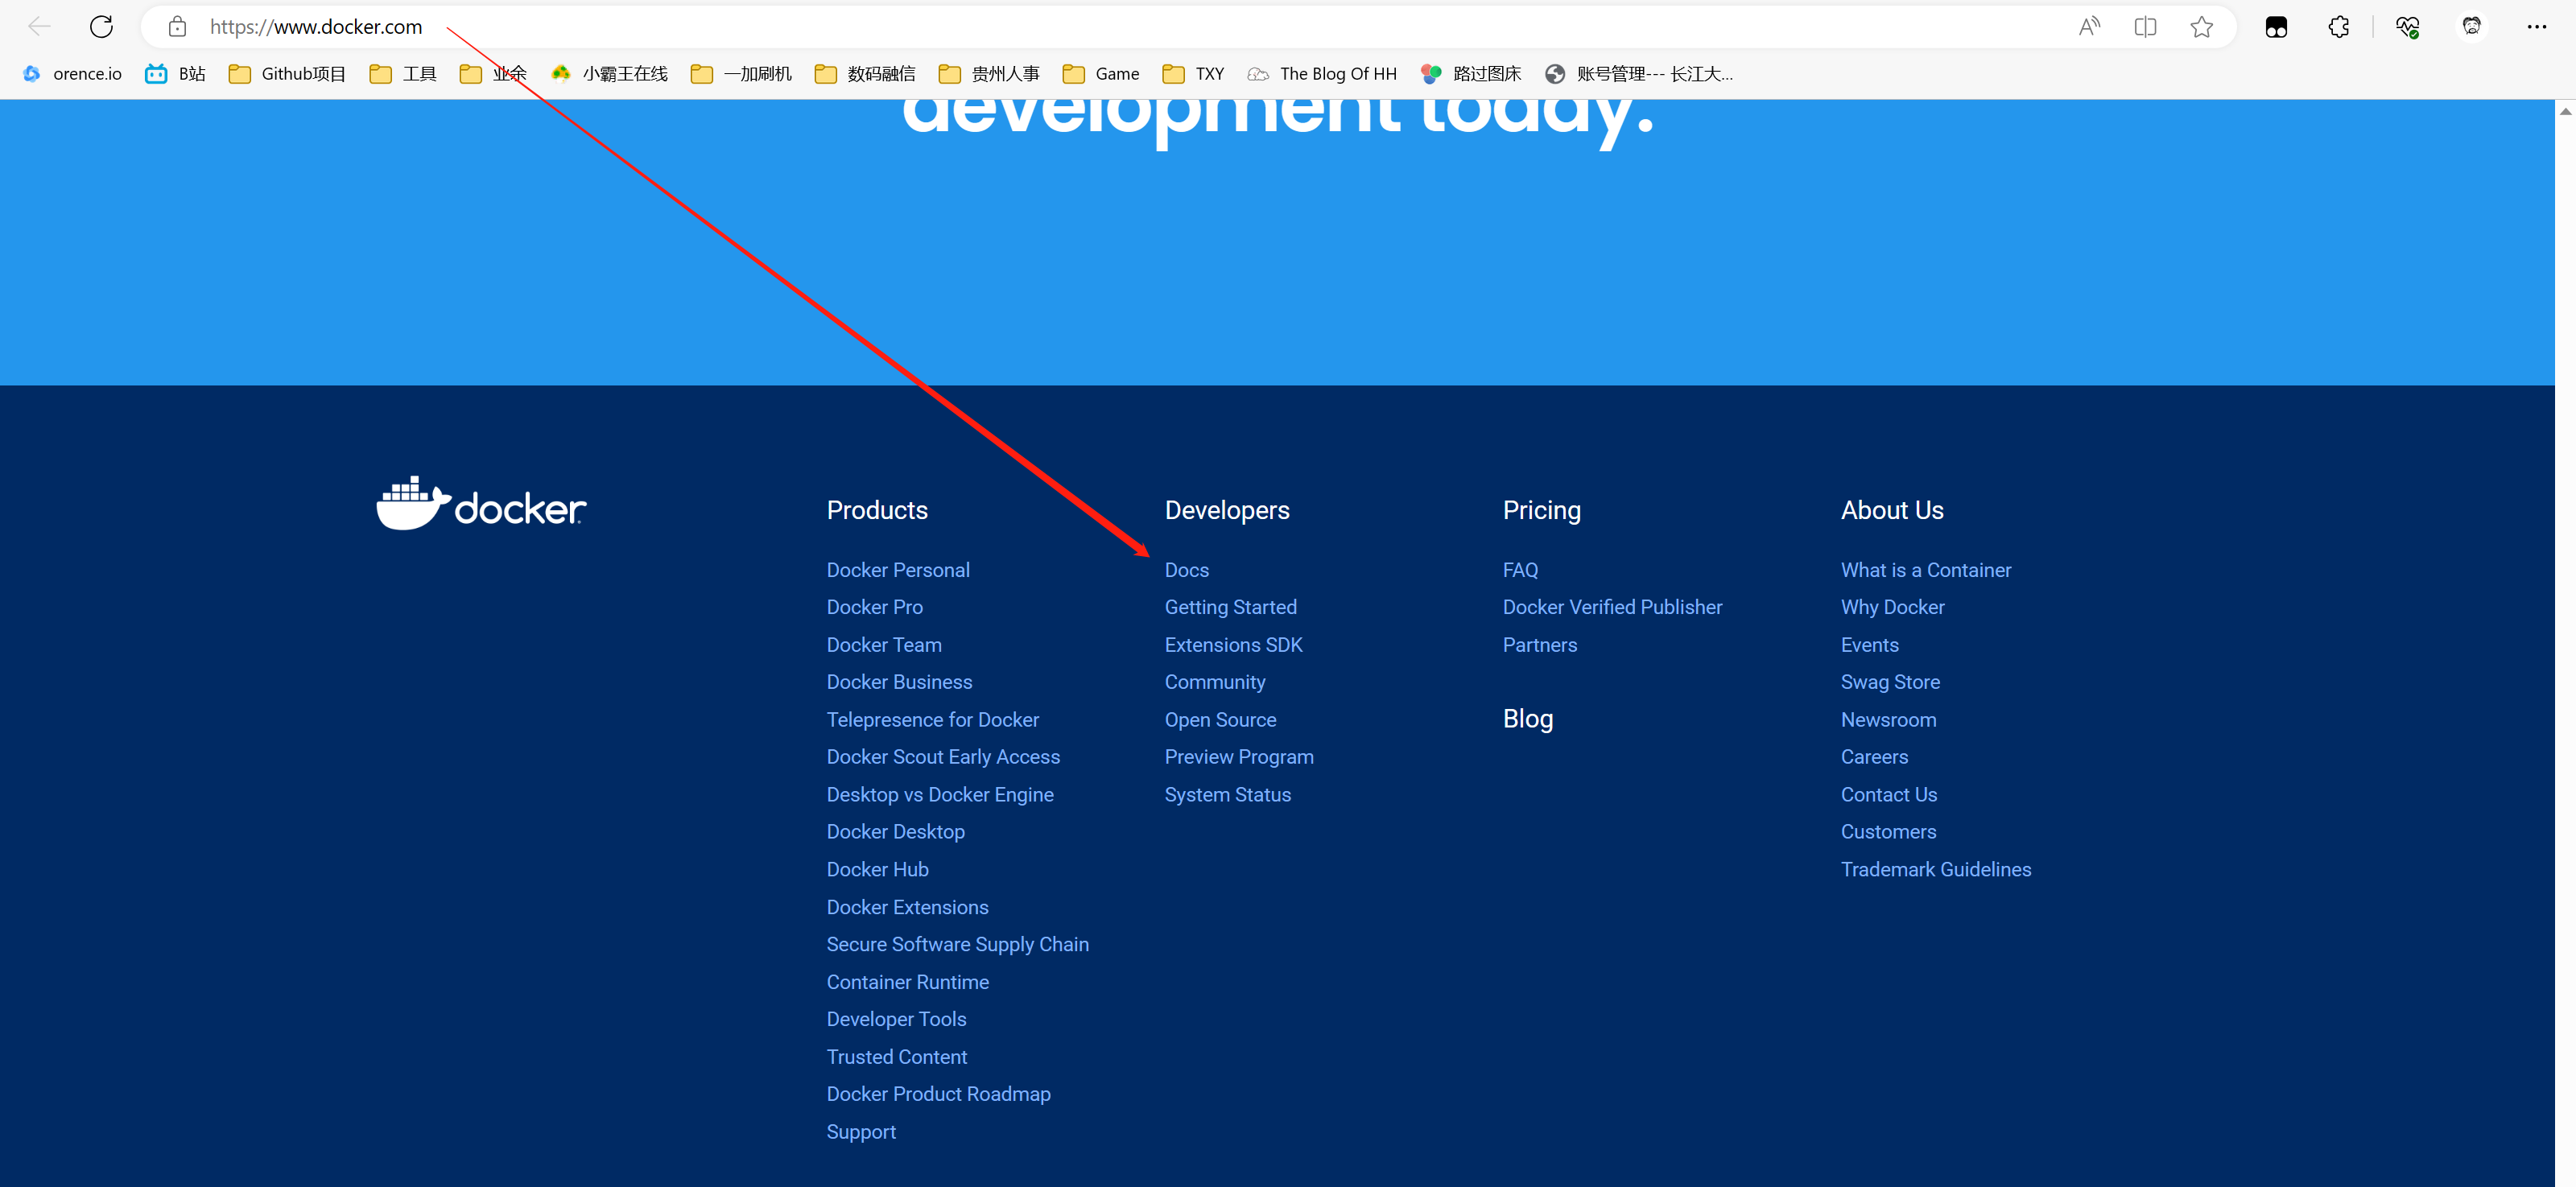Viewport: 2576px width, 1187px height.
Task: Click the Read aloud icon
Action: tap(2089, 27)
